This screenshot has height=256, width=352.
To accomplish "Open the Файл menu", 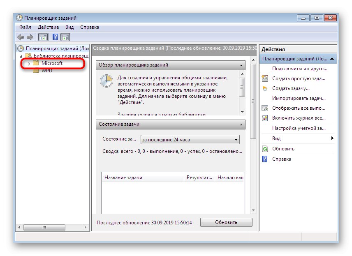I will tap(25, 27).
